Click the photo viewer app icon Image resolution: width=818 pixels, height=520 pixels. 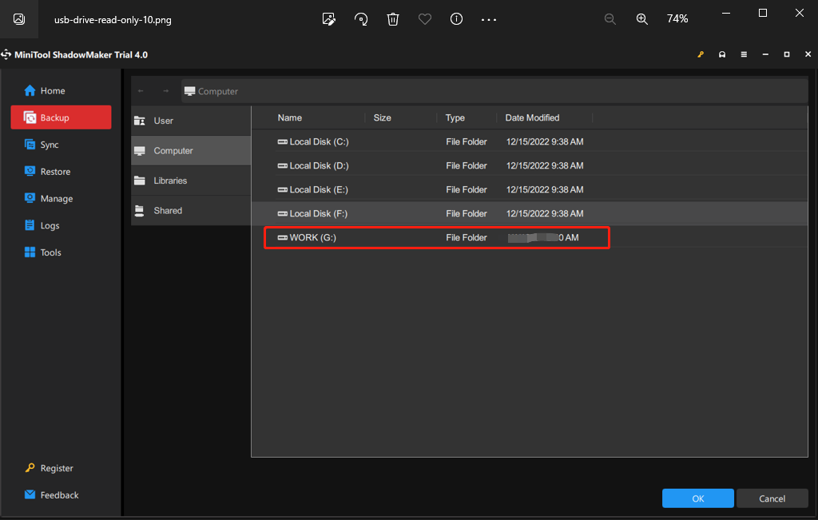[x=19, y=19]
